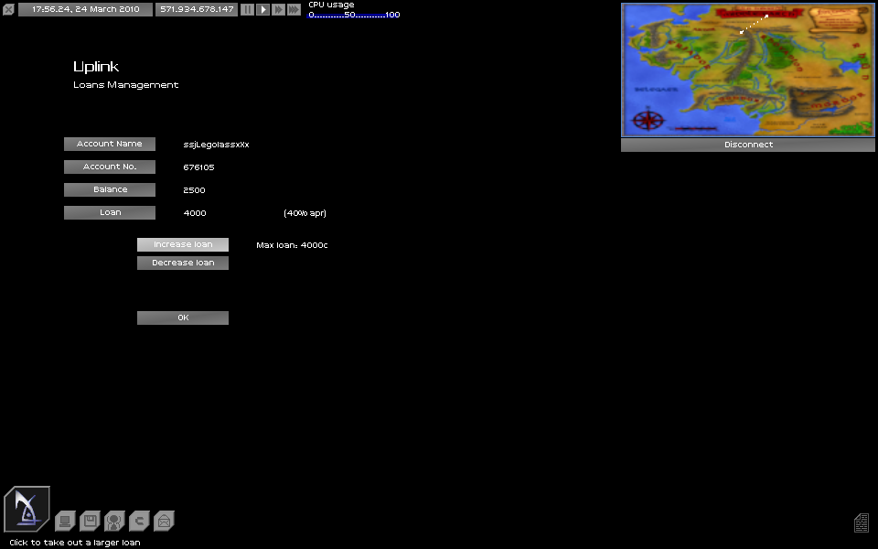Click Disconnect below the world map

748,145
